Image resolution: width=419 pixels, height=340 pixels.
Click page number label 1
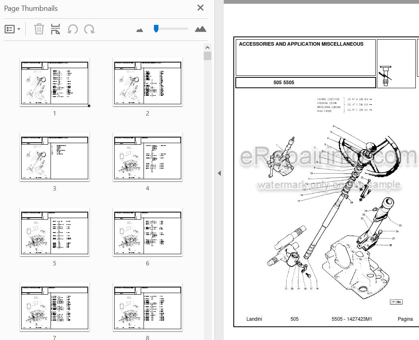click(55, 113)
